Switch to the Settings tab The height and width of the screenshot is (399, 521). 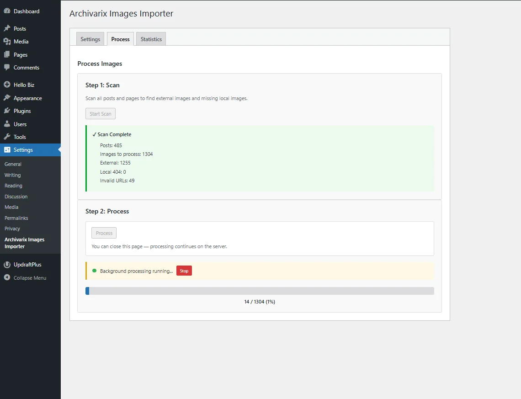(90, 39)
